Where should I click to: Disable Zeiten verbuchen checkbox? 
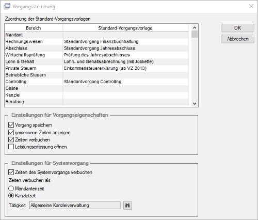point(11,139)
